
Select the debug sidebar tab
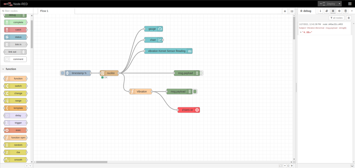coord(307,11)
